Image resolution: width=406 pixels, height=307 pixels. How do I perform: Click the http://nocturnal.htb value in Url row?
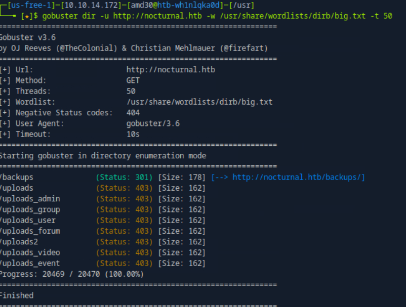click(x=171, y=70)
